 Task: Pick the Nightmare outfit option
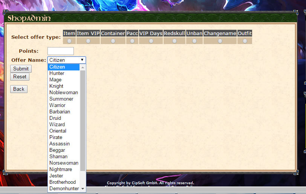point(64,170)
